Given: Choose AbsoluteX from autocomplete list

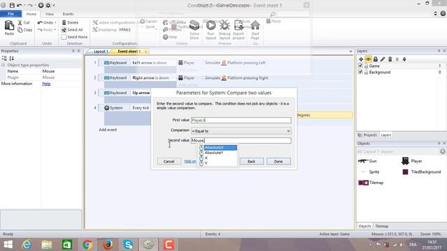Looking at the screenshot, I should click(x=221, y=147).
